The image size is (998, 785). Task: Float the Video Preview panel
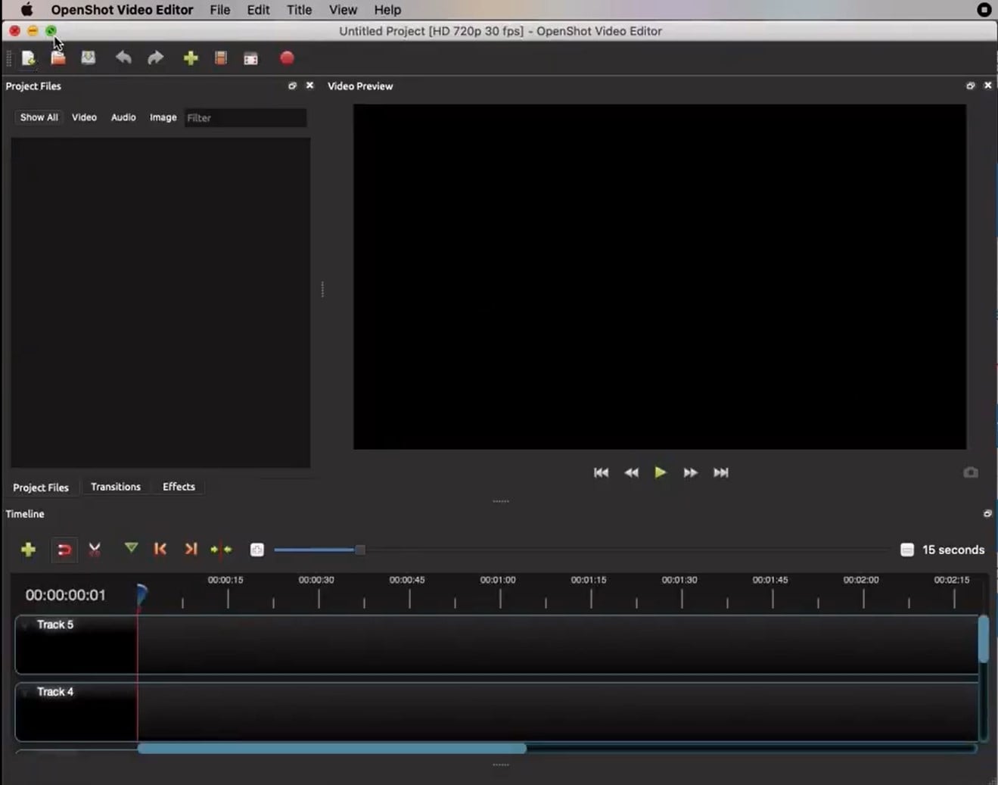971,86
